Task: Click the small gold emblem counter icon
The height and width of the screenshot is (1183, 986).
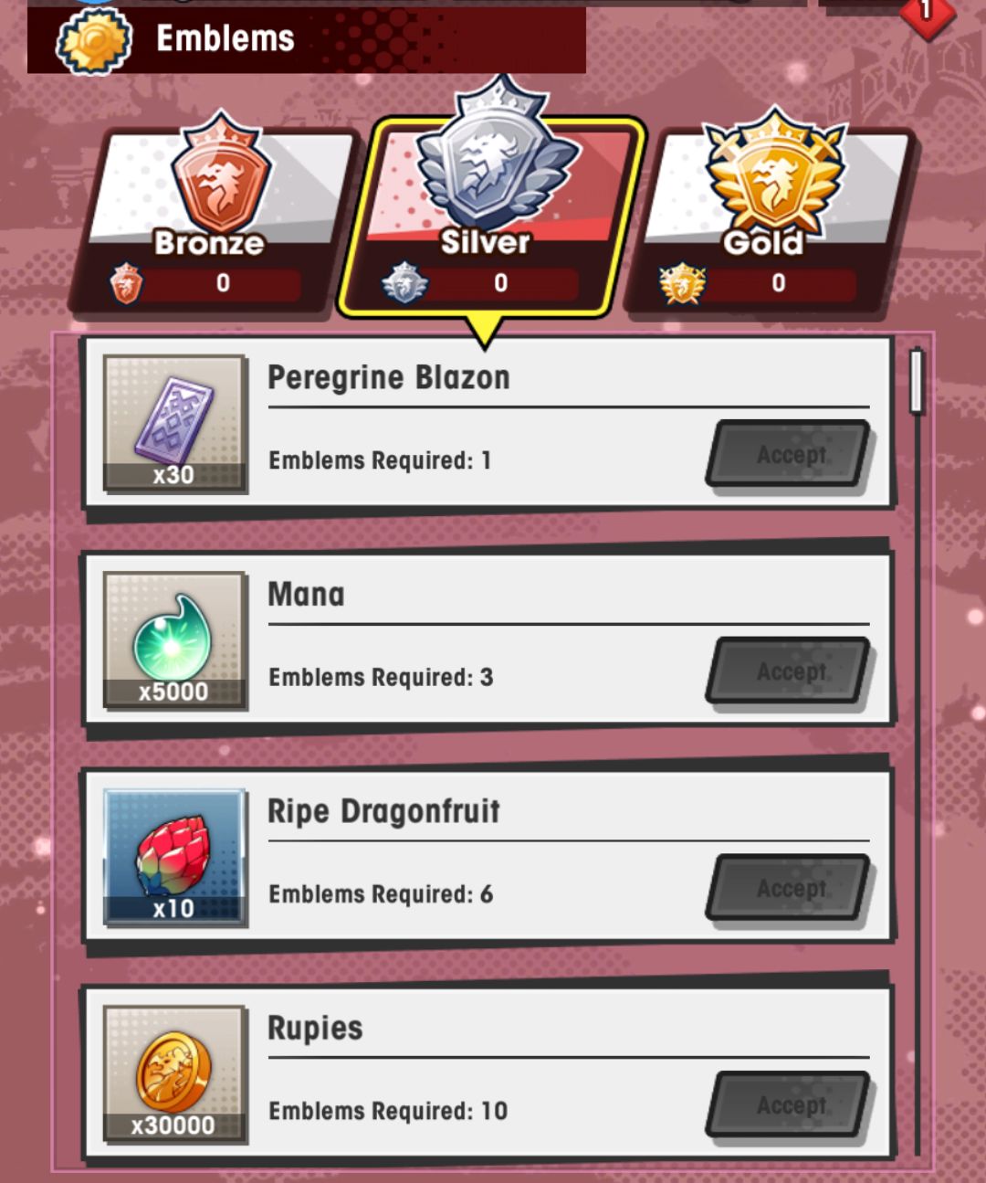Action: click(683, 283)
